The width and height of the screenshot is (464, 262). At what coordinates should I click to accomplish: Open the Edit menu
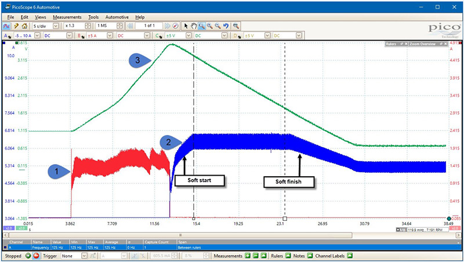24,17
